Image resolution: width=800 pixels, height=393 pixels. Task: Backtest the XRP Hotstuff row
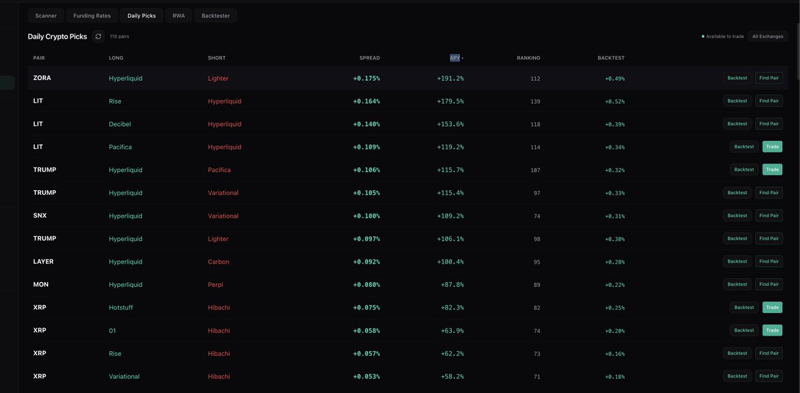click(x=744, y=308)
